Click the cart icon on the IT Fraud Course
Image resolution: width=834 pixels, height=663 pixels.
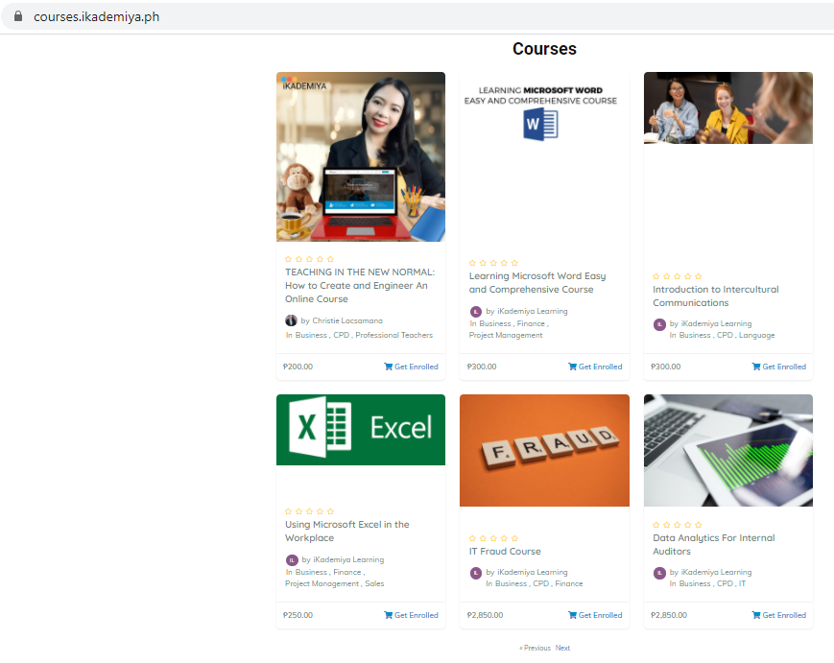pyautogui.click(x=573, y=615)
